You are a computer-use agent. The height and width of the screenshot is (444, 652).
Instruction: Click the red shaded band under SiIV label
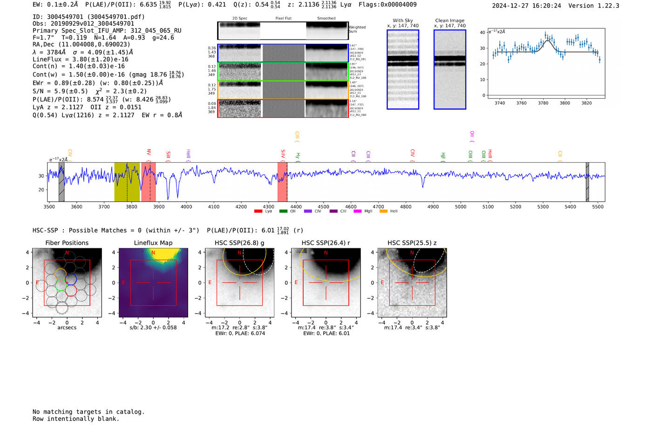pos(282,182)
